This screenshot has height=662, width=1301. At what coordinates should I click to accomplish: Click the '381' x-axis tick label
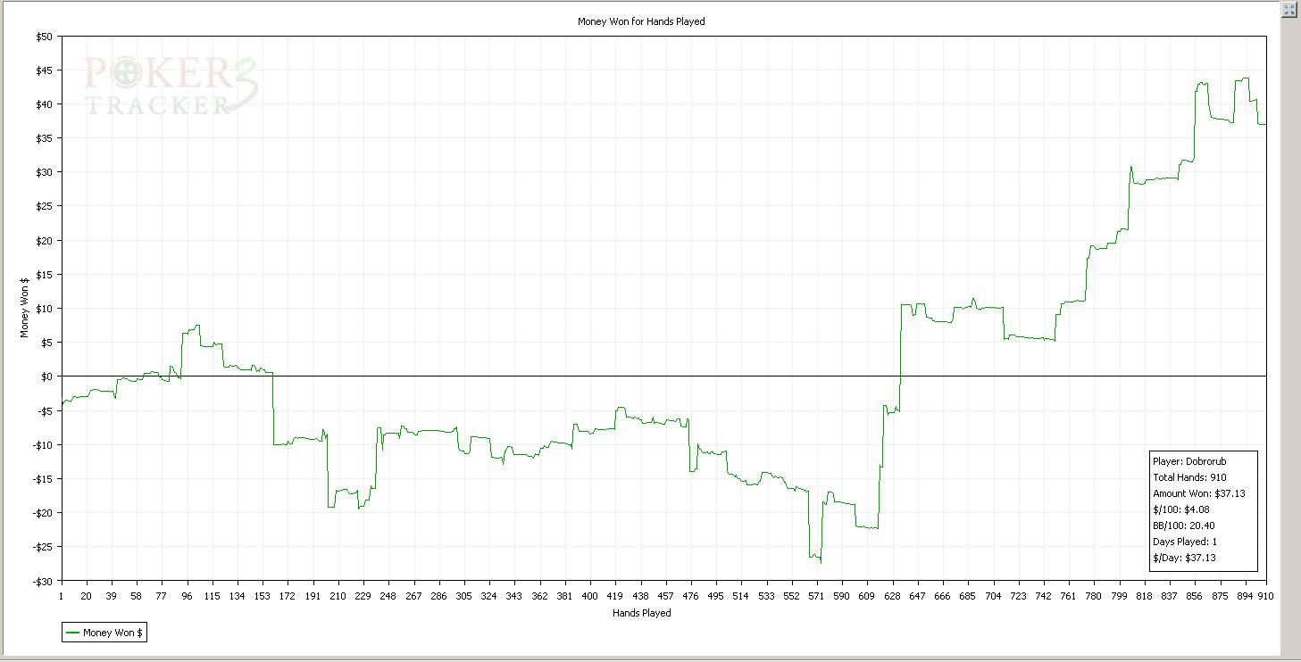[564, 596]
